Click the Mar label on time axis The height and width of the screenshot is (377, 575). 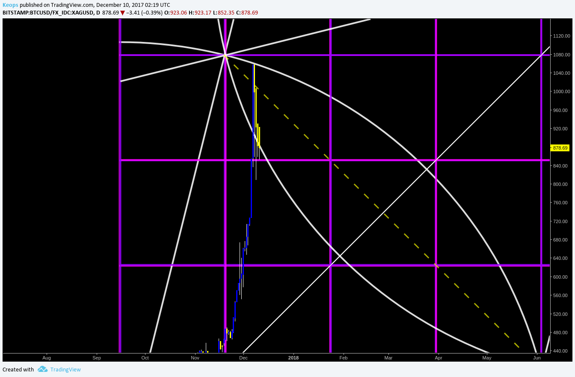(388, 357)
